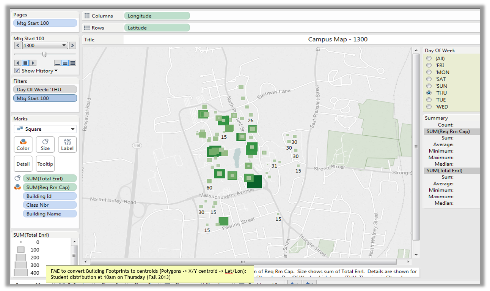
Task: Click Latitude pill on Rows shelf
Action: [157, 28]
